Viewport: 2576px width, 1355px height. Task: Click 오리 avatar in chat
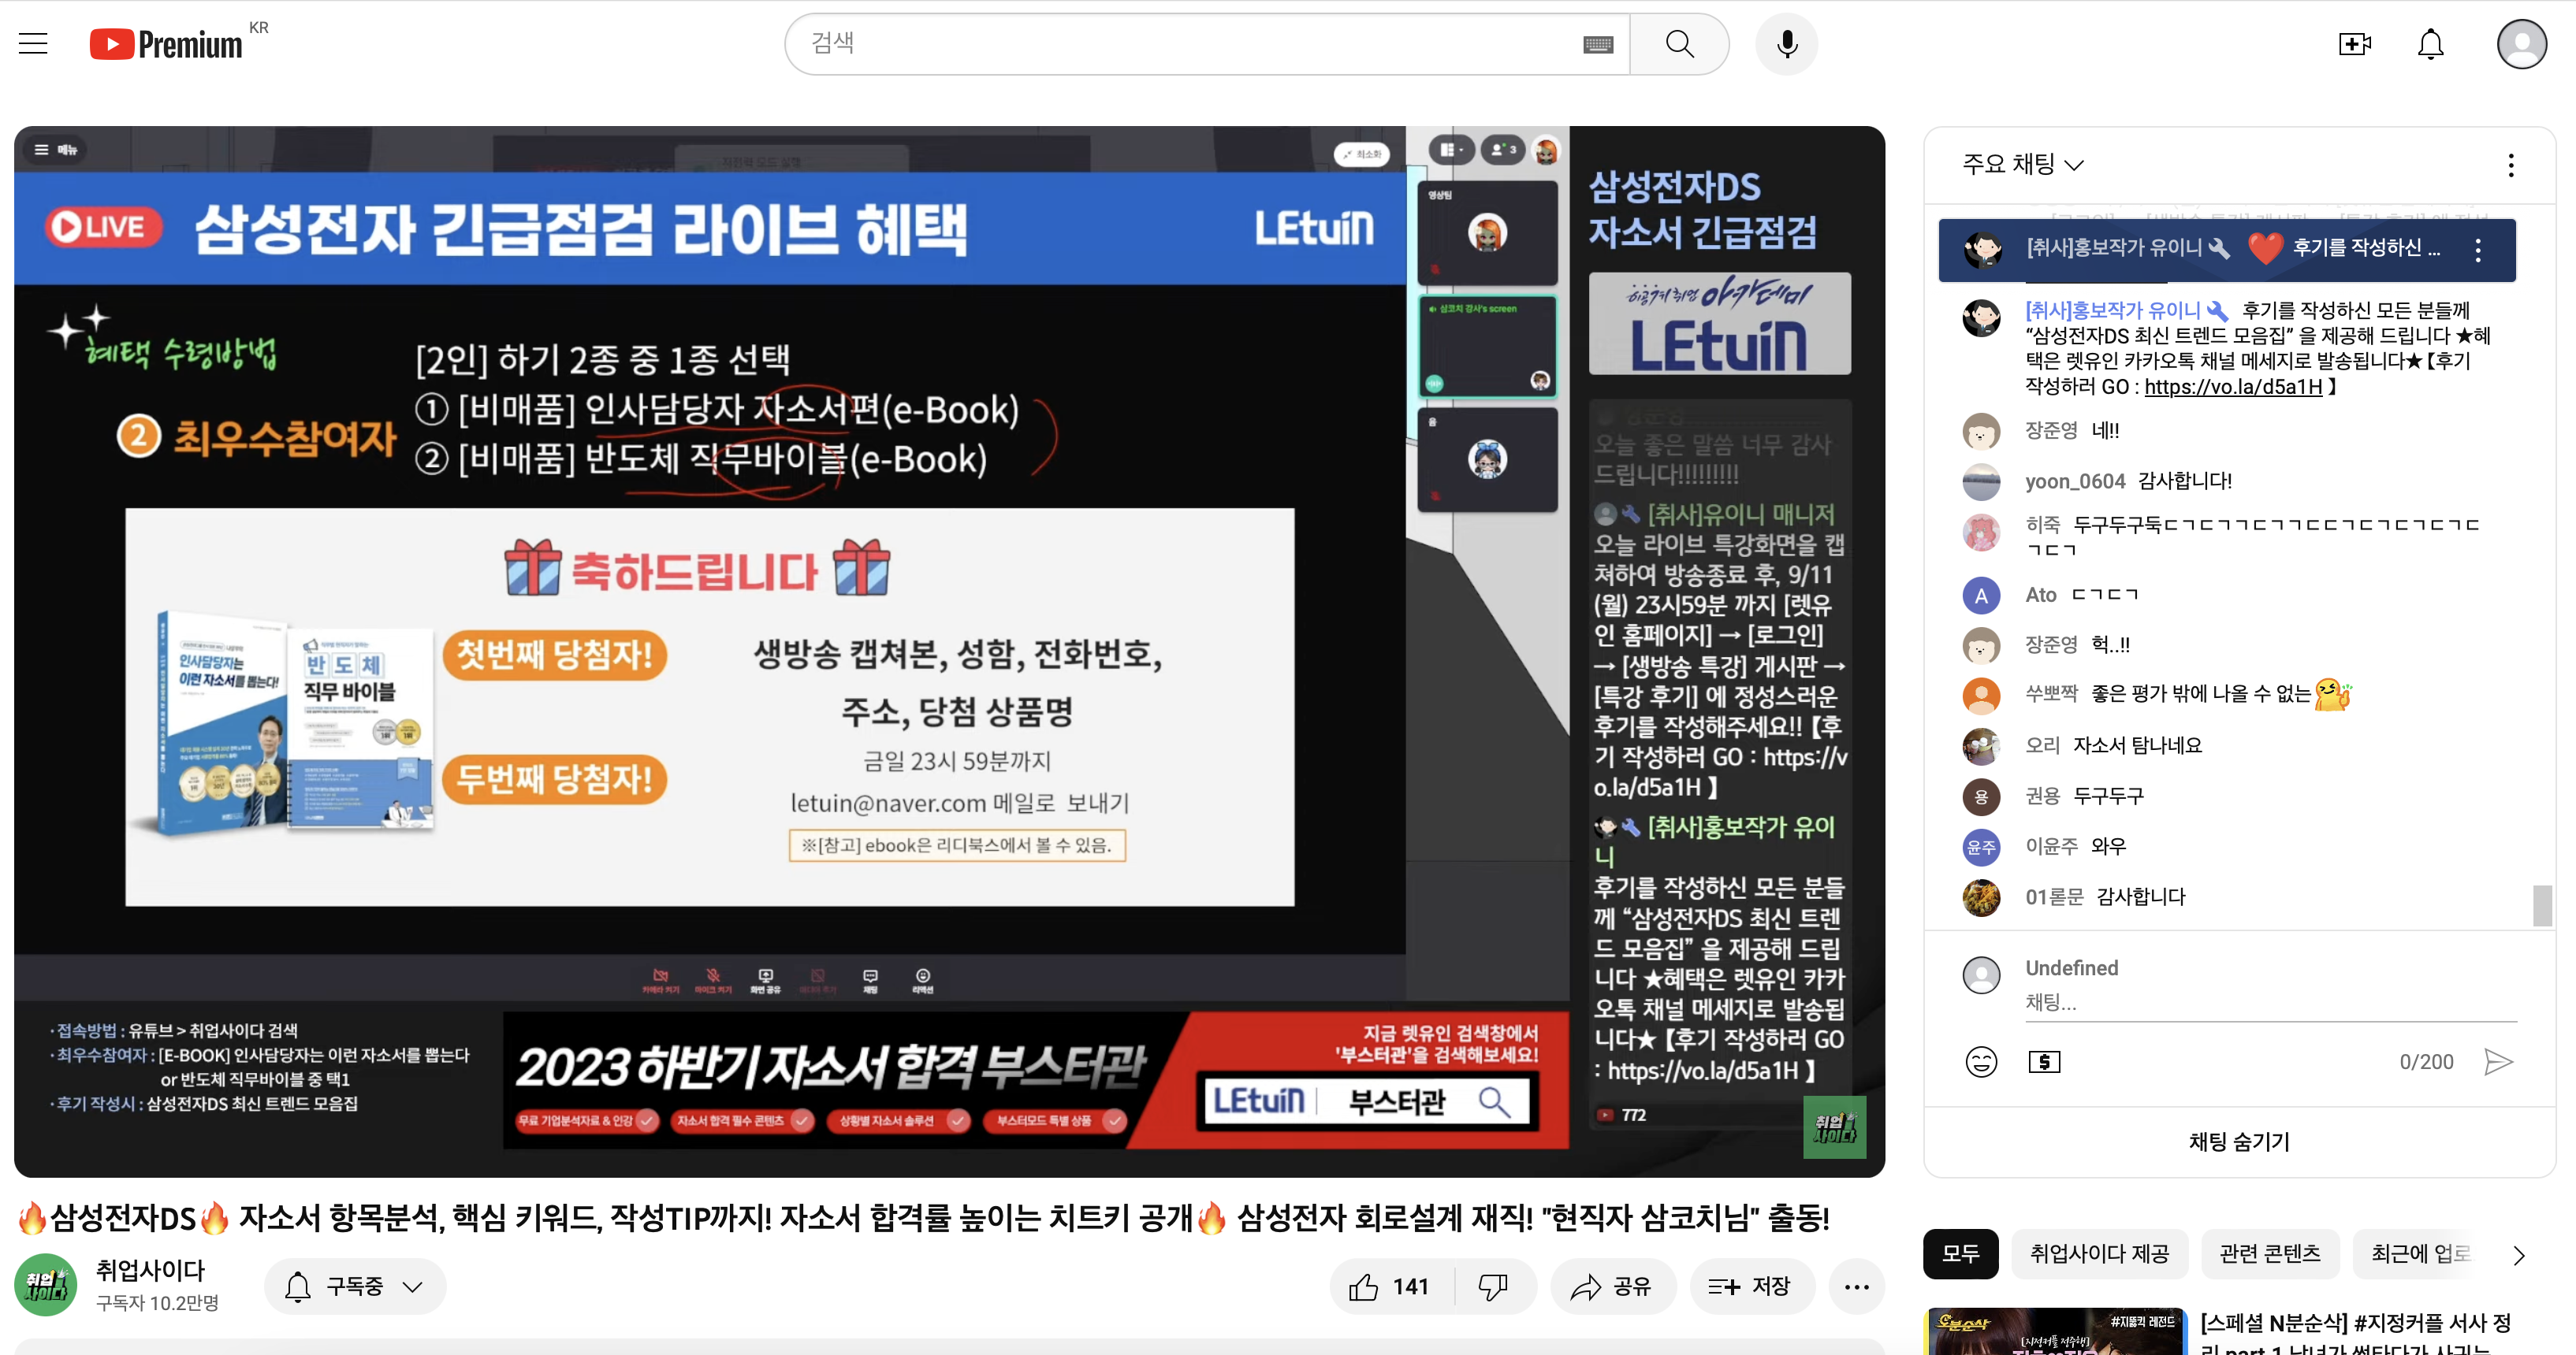pyautogui.click(x=1981, y=747)
